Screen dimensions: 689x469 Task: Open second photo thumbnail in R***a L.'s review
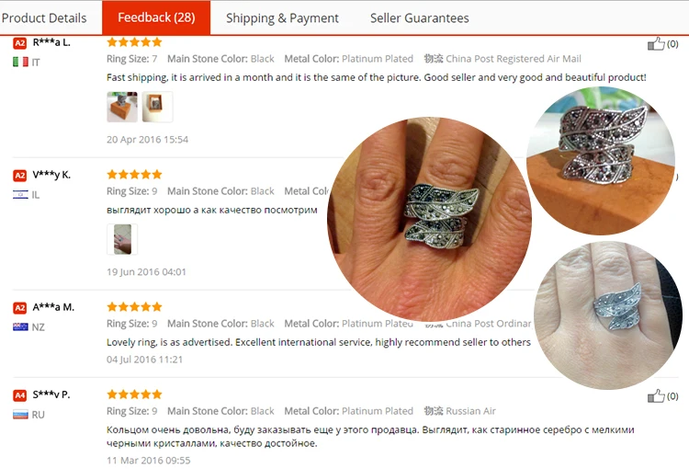(x=157, y=107)
